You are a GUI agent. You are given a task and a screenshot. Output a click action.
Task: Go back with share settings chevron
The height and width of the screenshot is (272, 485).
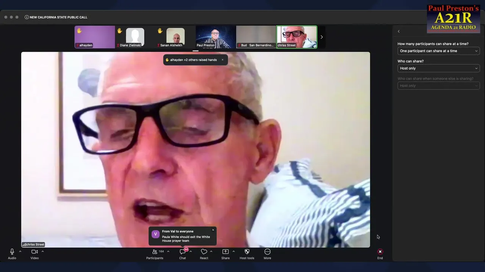(399, 31)
